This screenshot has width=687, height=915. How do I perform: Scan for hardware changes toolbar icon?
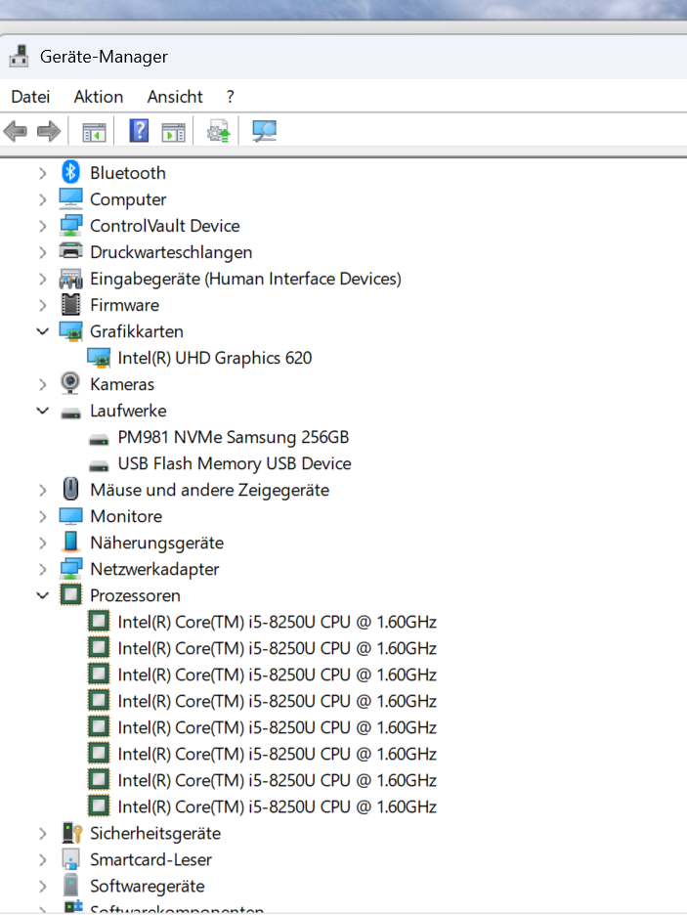264,131
